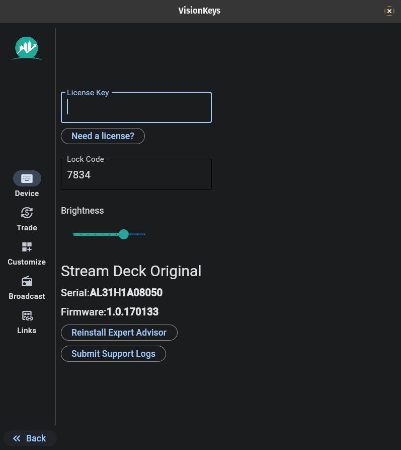Click the Brightness slider thumb

(124, 234)
